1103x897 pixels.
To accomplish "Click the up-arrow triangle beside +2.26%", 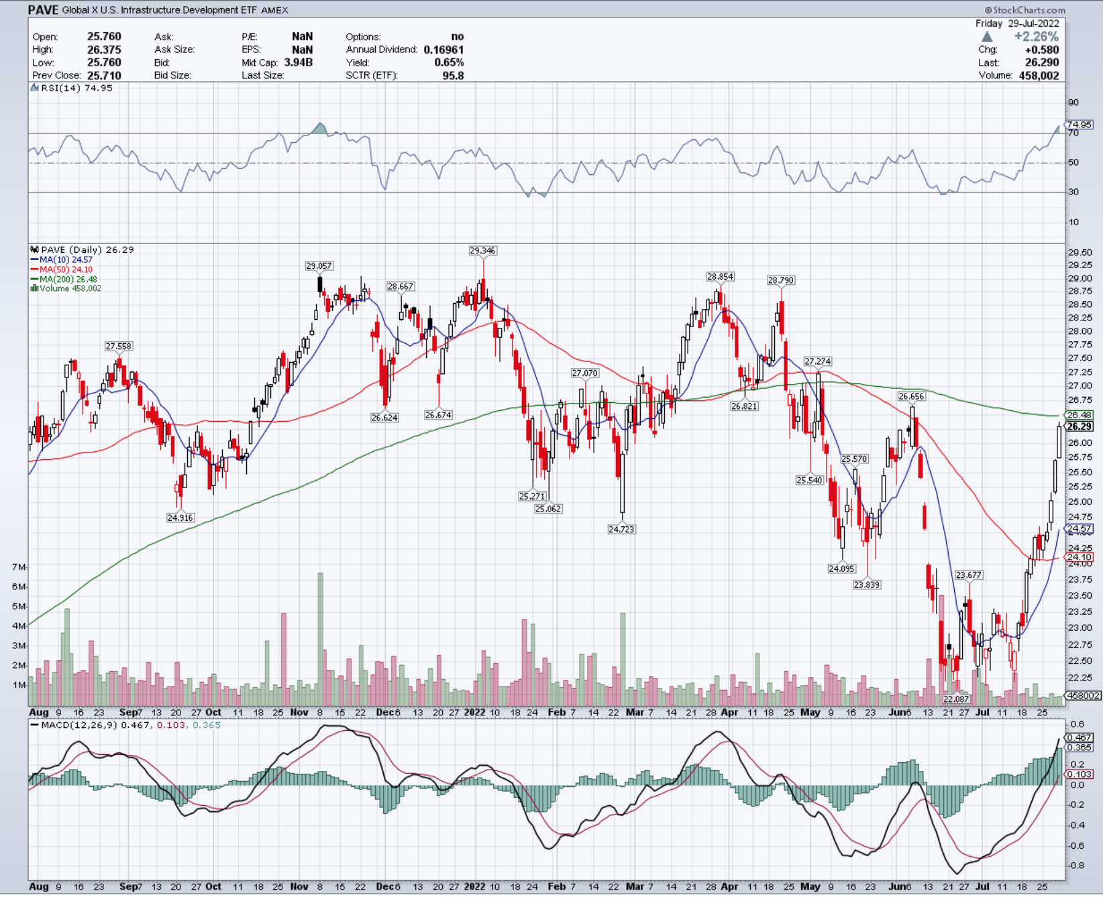I will click(x=987, y=36).
